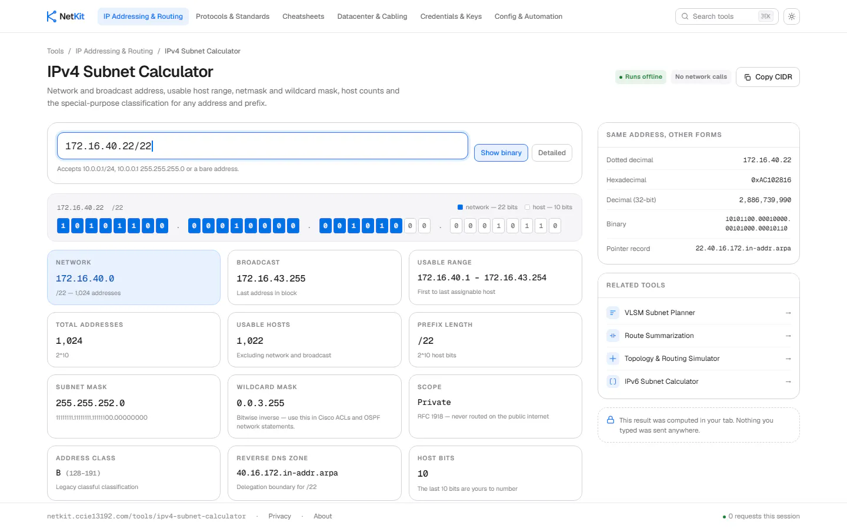
Task: Select the hexadecimal value 0xAC102816
Action: (x=771, y=180)
